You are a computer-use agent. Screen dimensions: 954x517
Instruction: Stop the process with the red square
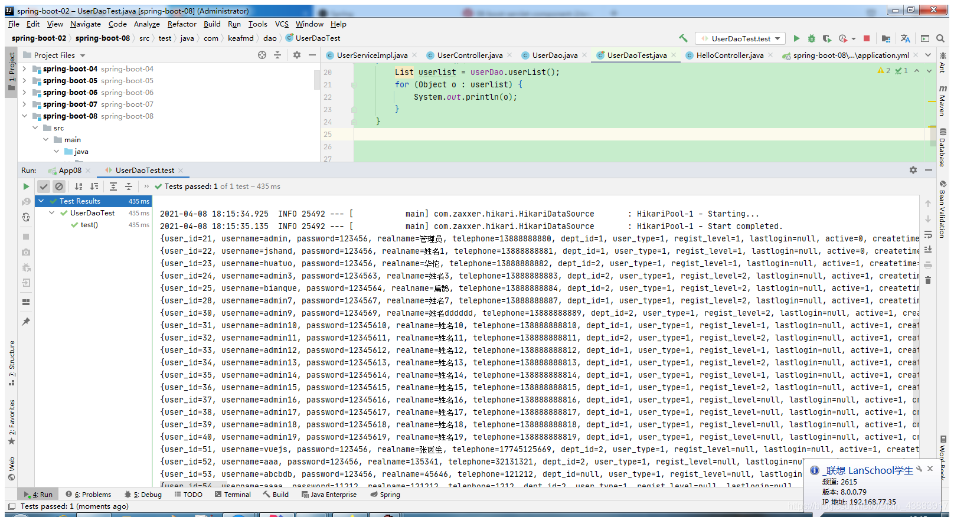(867, 38)
